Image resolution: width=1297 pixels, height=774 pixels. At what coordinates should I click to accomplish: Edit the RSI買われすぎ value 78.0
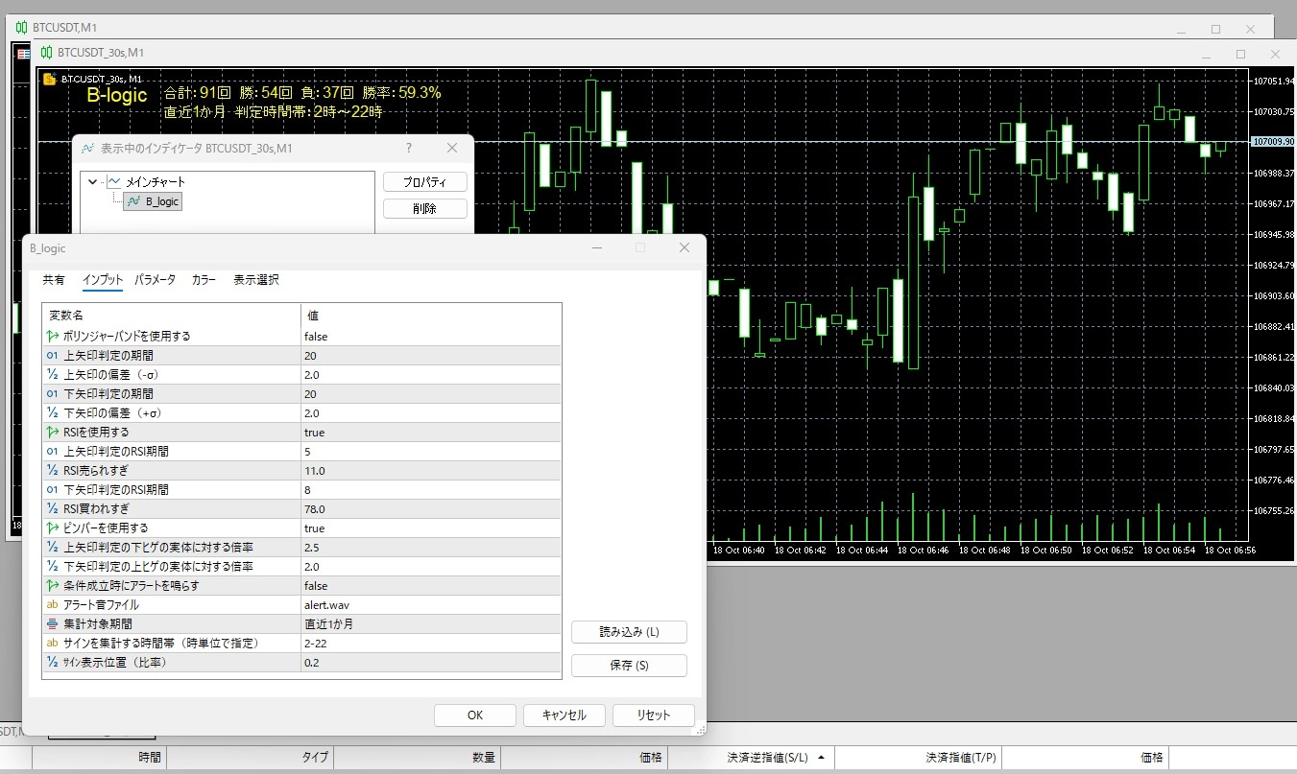point(431,509)
